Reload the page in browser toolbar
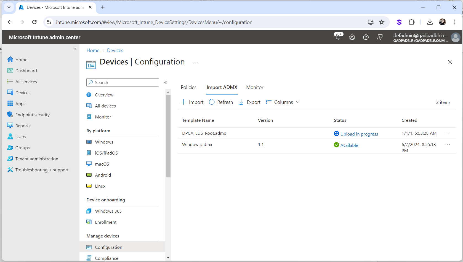Screen dimensions: 463x262 pos(34,22)
